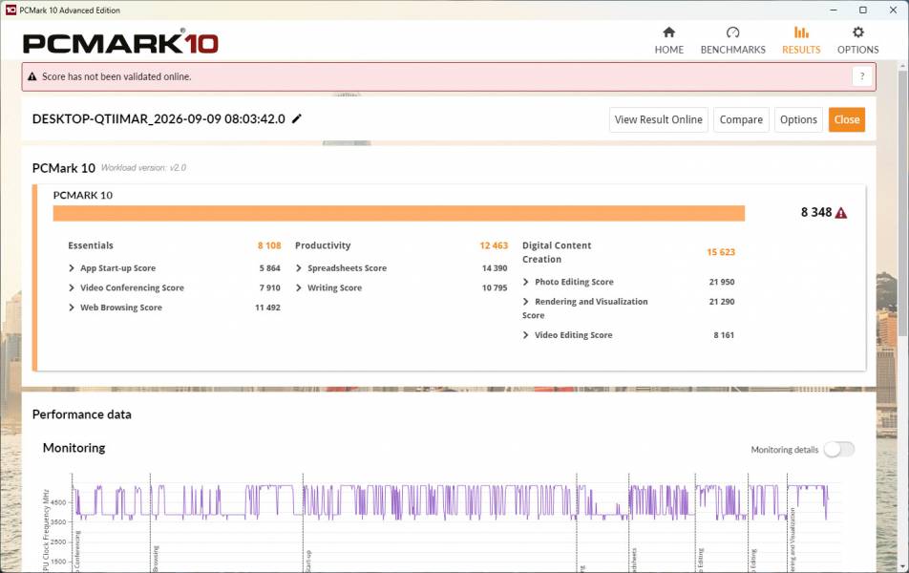Expand the App Start-up Score row

pos(72,268)
